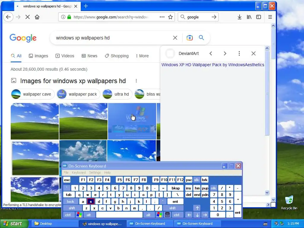Open the Firefox library icon

pos(249,17)
